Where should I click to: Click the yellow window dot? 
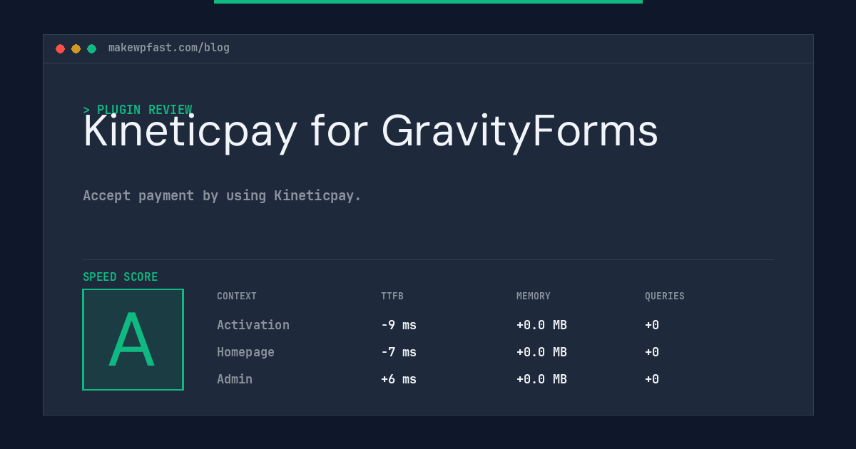pos(76,48)
